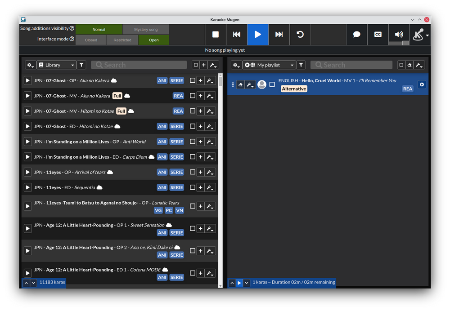450x311 pixels.
Task: Focus the My playlist search field
Action: [351, 65]
